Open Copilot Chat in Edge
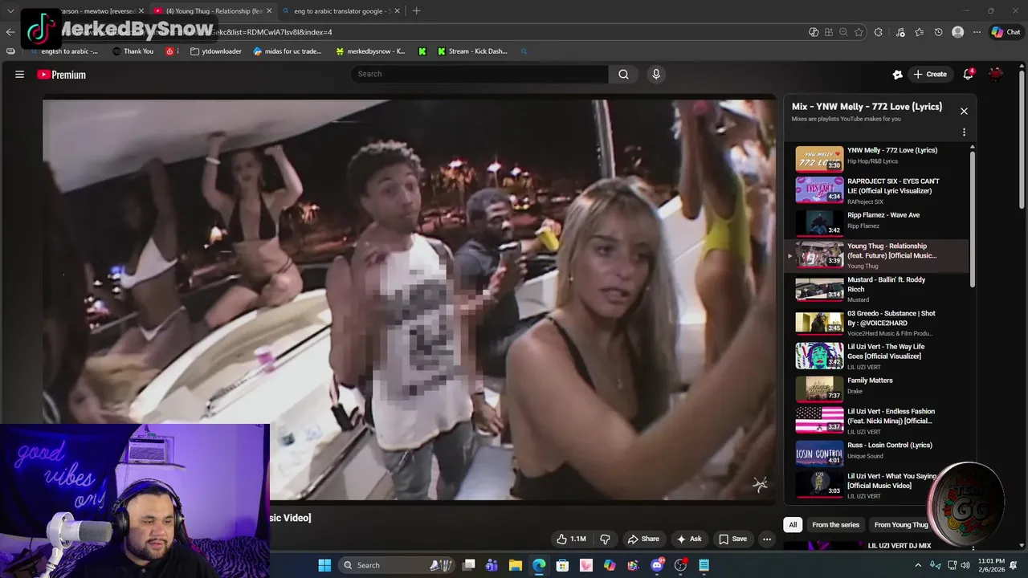Viewport: 1028px width, 578px height. click(x=1006, y=32)
